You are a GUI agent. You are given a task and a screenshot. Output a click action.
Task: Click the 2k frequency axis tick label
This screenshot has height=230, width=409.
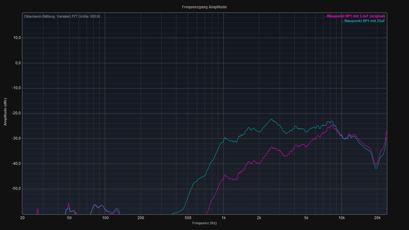[259, 218]
